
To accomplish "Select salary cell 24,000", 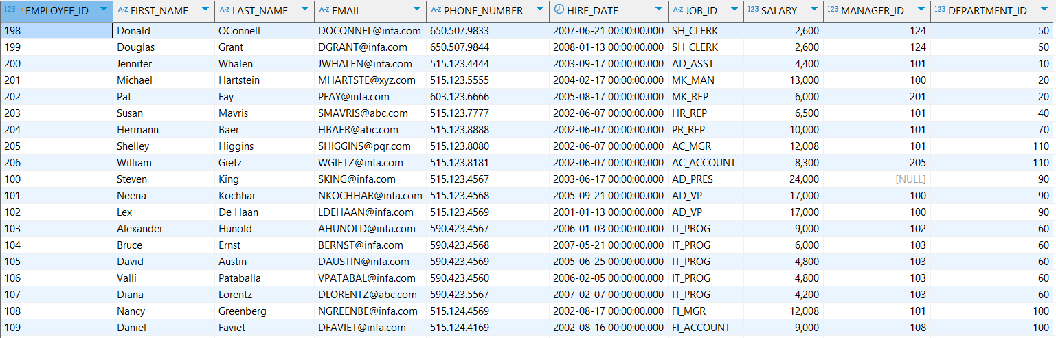I will tap(783, 179).
